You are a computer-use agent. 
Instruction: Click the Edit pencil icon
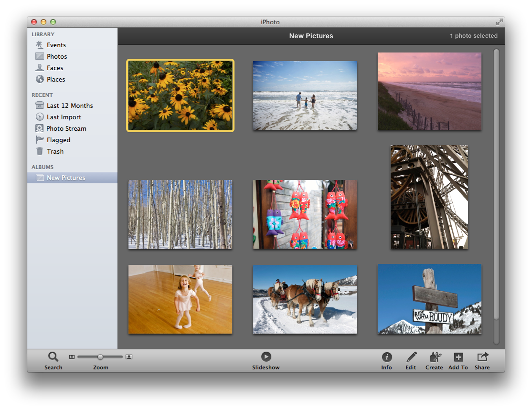(411, 357)
